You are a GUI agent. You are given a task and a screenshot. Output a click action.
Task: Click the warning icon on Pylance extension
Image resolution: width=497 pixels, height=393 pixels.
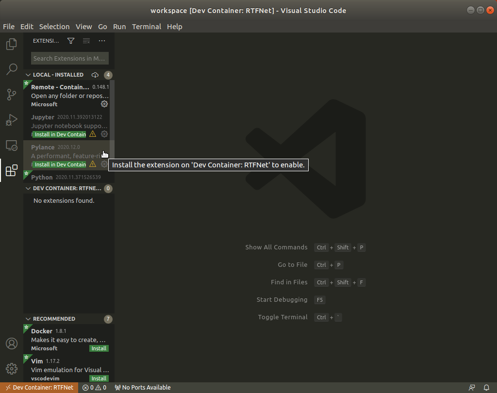coord(93,164)
